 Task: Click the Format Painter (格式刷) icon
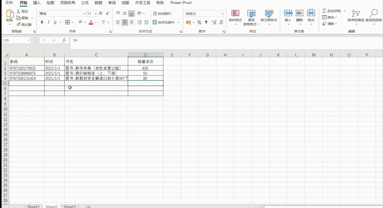click(19, 25)
